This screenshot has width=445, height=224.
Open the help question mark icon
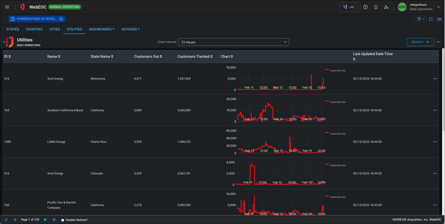365,7
